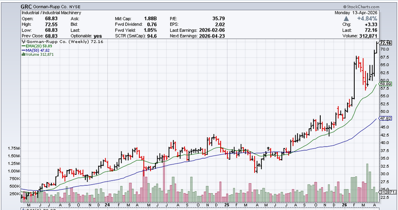The width and height of the screenshot is (398, 210).
Task: Click the blue MA(50) 47.82 legend entry
Action: (36, 50)
